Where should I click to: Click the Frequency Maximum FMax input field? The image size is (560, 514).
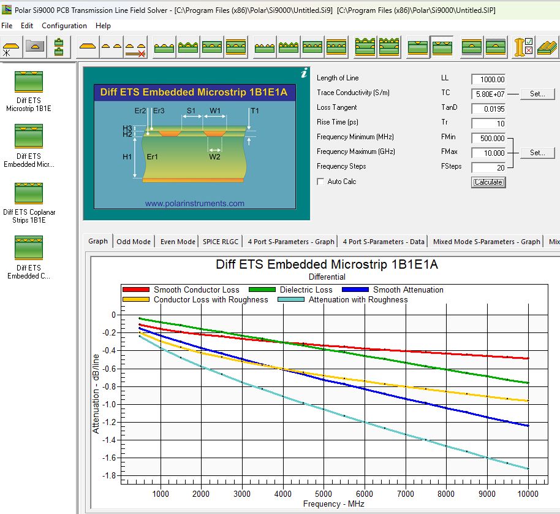[x=488, y=153]
